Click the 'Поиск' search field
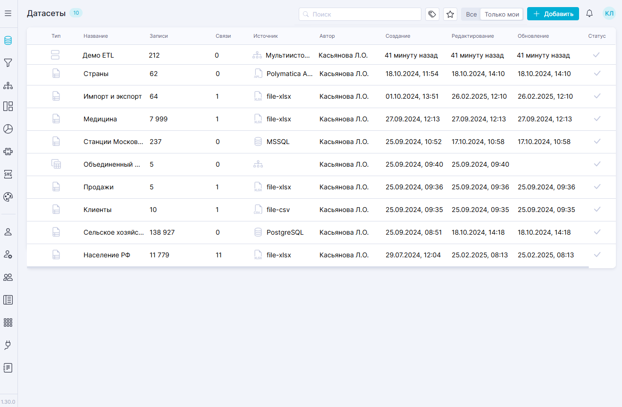 pos(360,14)
